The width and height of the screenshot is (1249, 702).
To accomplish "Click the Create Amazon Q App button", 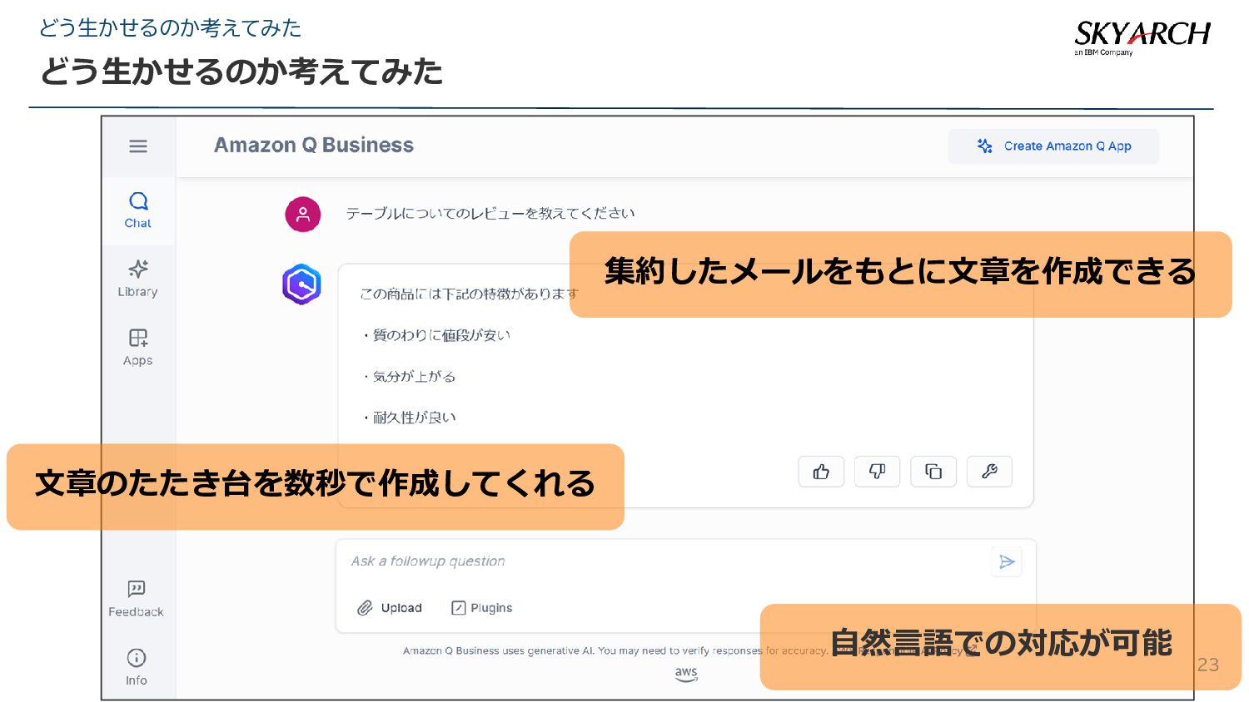I will pos(1053,146).
